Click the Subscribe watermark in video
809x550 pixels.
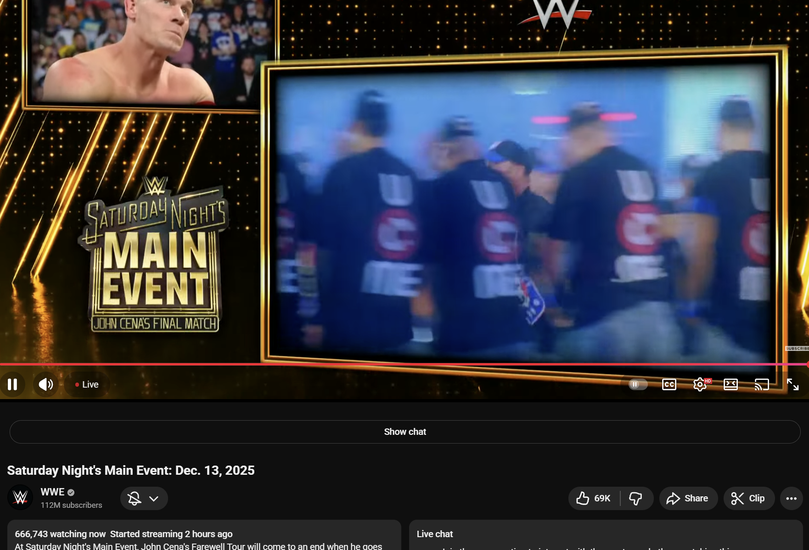[x=797, y=349]
